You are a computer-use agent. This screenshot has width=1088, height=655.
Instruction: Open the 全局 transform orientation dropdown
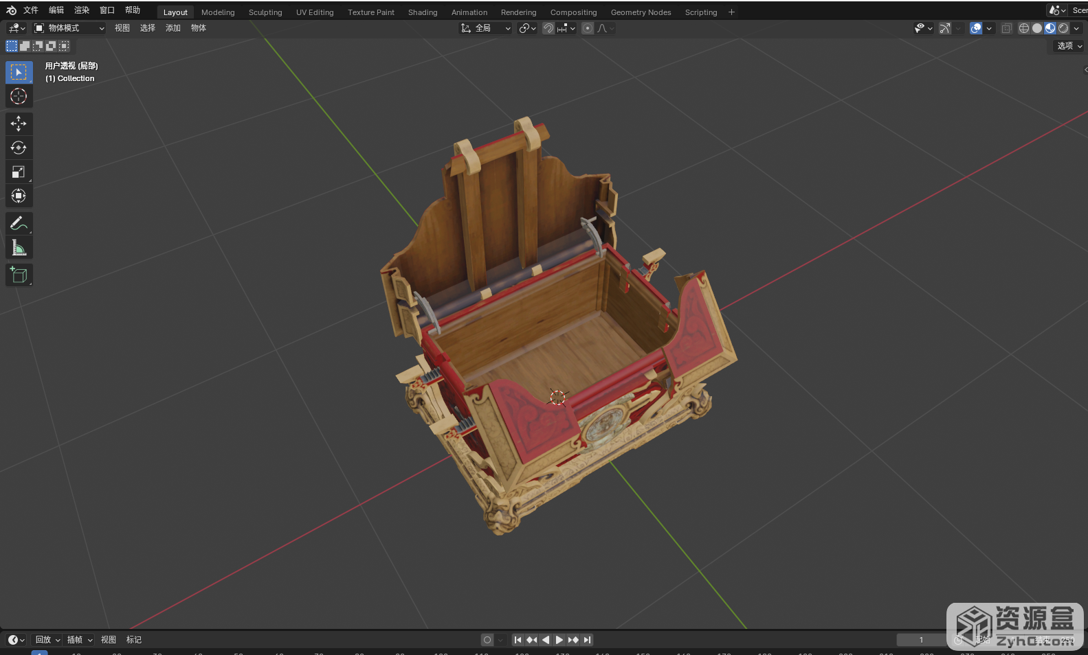coord(486,28)
